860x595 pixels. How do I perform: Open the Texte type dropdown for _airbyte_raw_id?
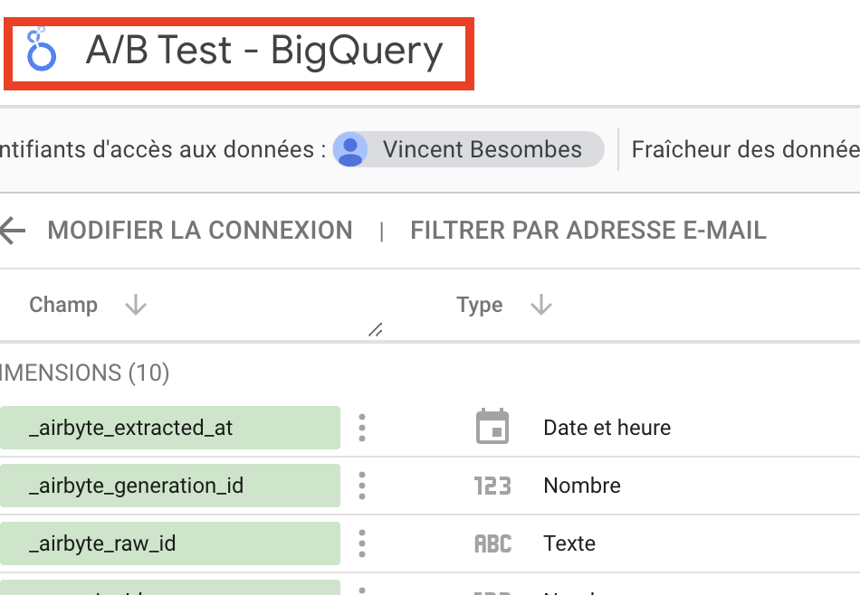pos(569,543)
